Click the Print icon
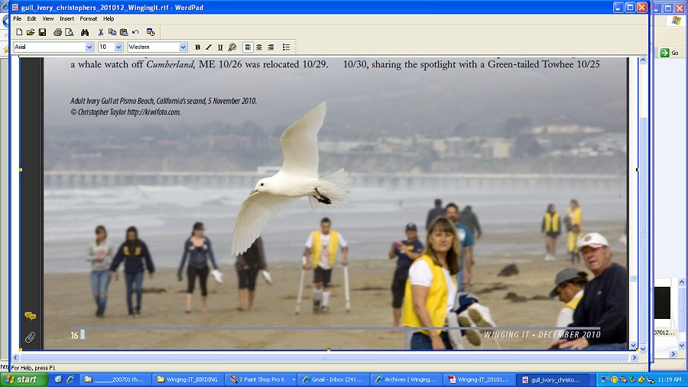688x387 pixels. click(57, 32)
